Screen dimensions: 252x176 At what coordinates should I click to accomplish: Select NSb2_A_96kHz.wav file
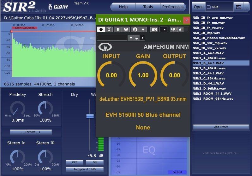(209, 58)
